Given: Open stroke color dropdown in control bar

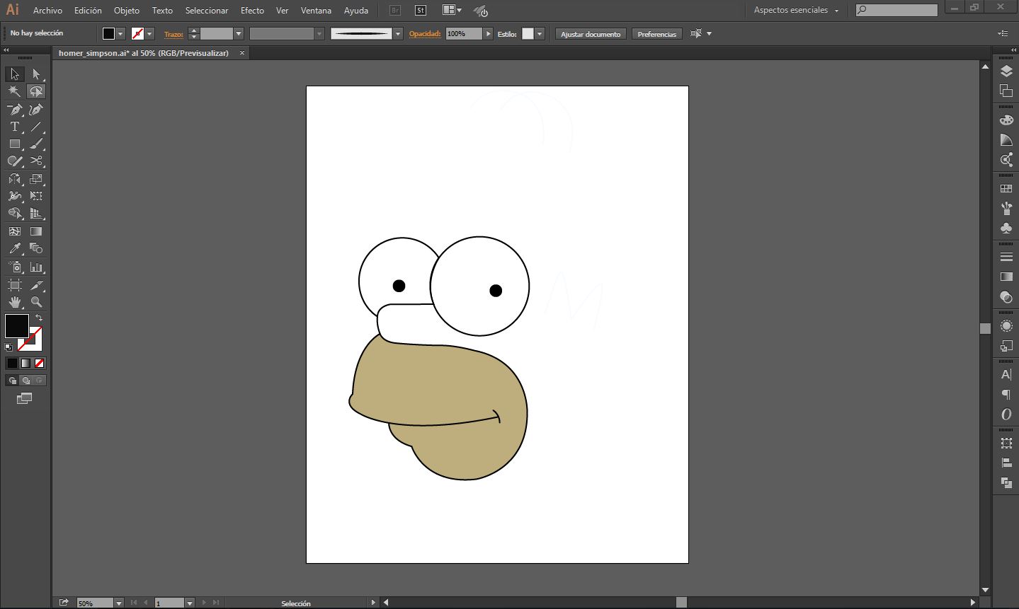Looking at the screenshot, I should coord(150,34).
